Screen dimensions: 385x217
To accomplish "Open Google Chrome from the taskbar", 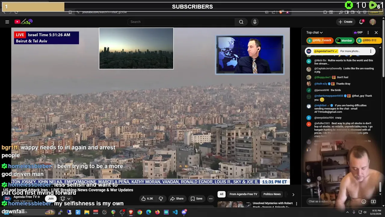I will [x=140, y=212].
